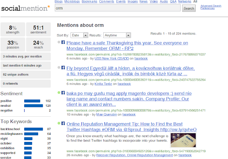Click green sentiment dot of magento mention

pos(59,92)
